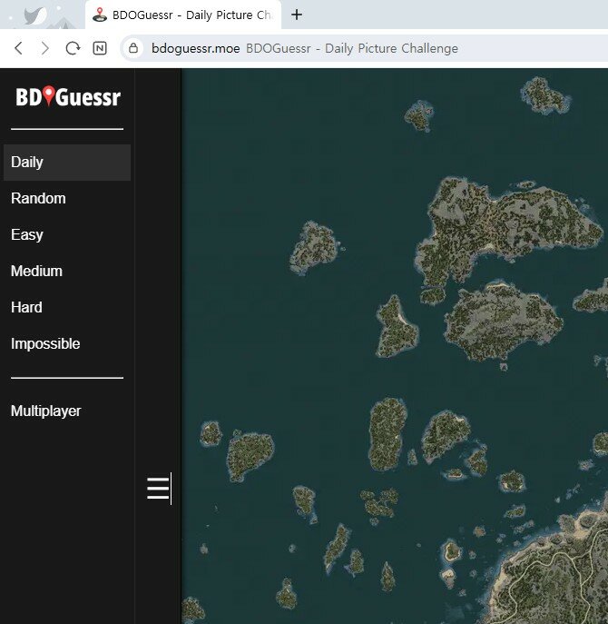Choose the Impossible difficulty

tap(67, 344)
